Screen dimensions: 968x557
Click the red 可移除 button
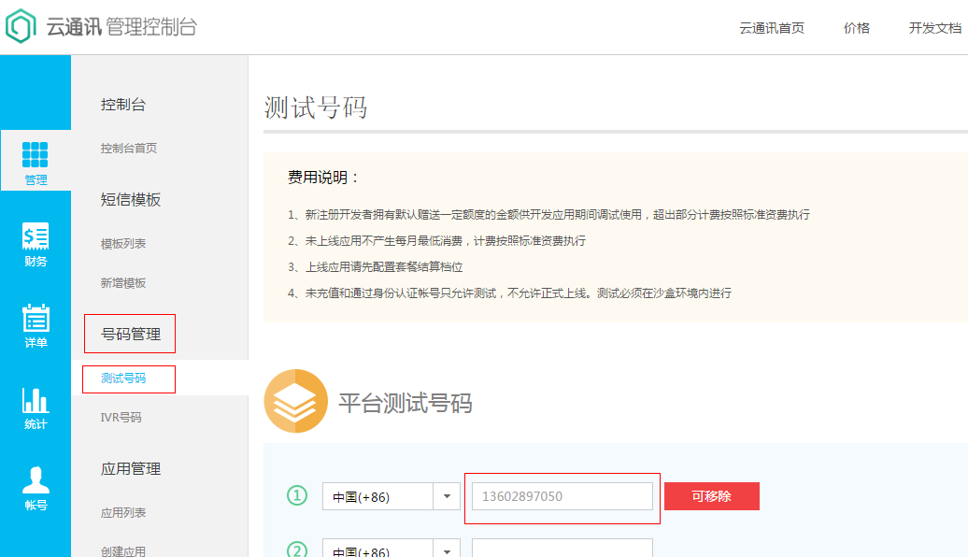pos(712,496)
